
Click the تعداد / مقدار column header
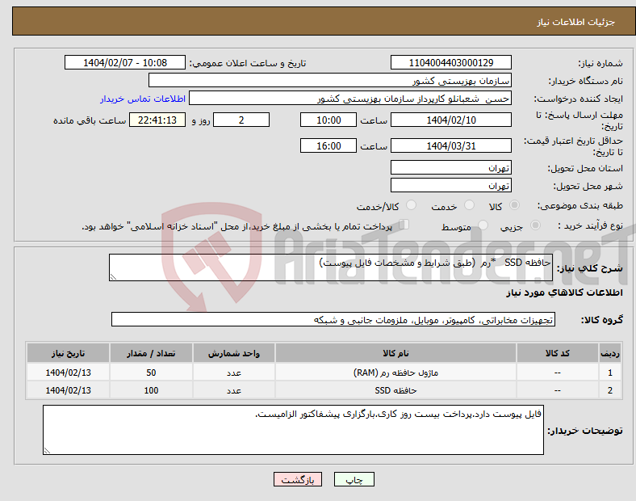coord(151,353)
